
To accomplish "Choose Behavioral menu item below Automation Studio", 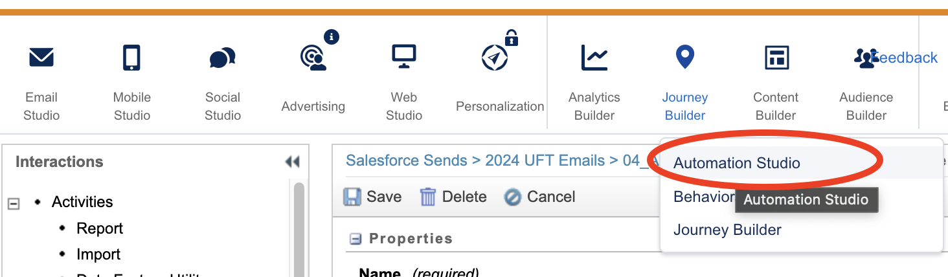I will 705,197.
